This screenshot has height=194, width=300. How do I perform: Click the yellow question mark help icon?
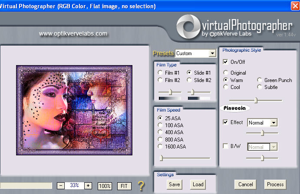[141, 186]
